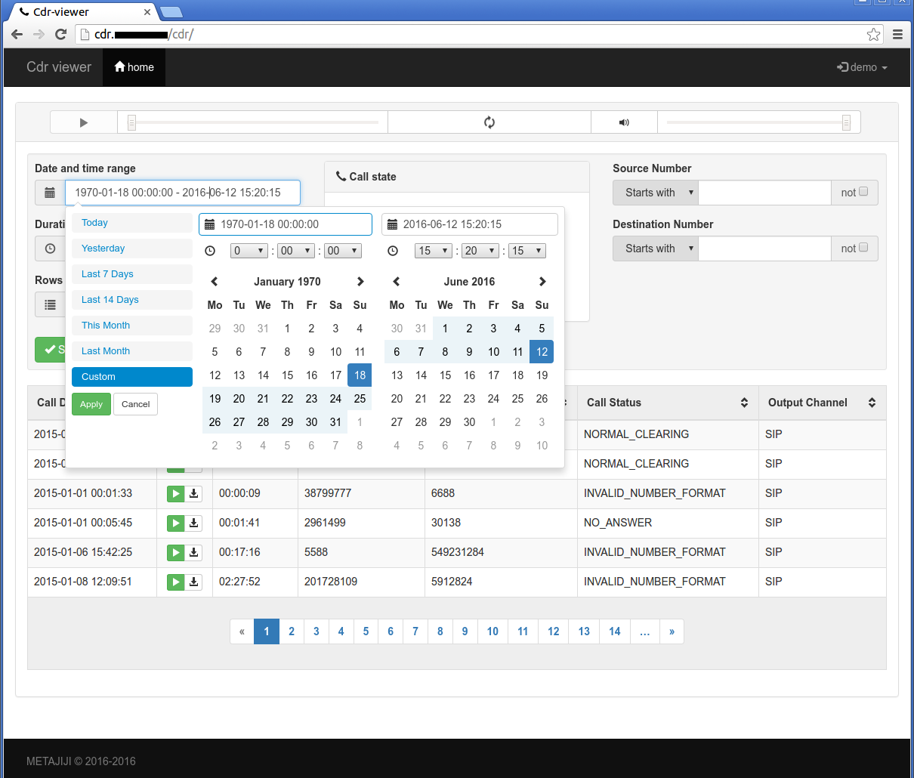
Task: Open the home navigation link
Action: click(134, 67)
